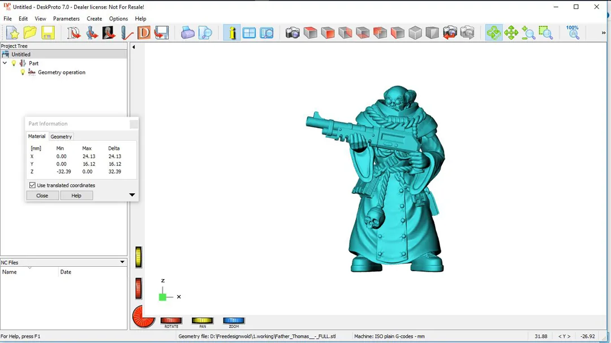Activate the zoom window selection icon

[546, 33]
